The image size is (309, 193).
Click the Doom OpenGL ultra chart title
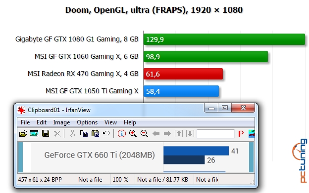pyautogui.click(x=154, y=10)
